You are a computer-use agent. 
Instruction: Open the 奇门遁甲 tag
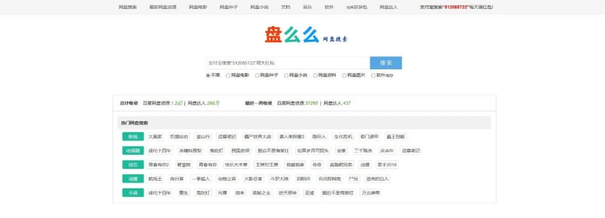pyautogui.click(x=370, y=137)
